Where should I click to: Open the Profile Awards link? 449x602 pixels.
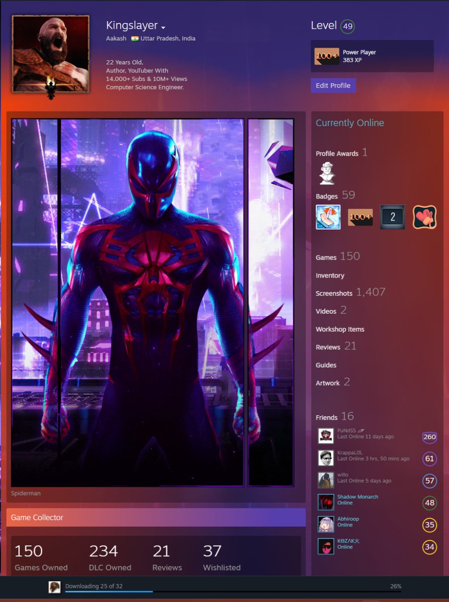341,153
